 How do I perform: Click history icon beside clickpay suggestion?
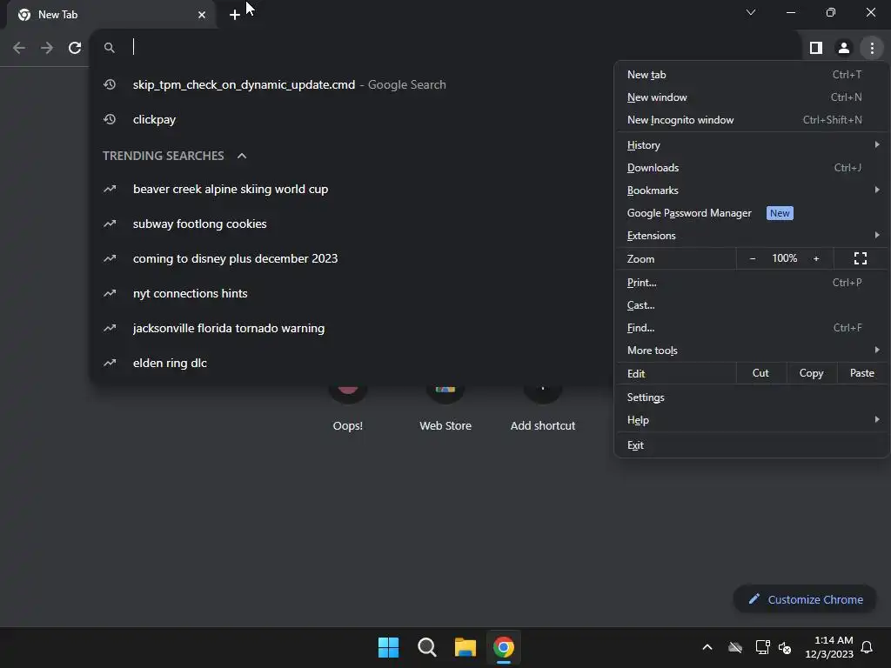tap(110, 119)
